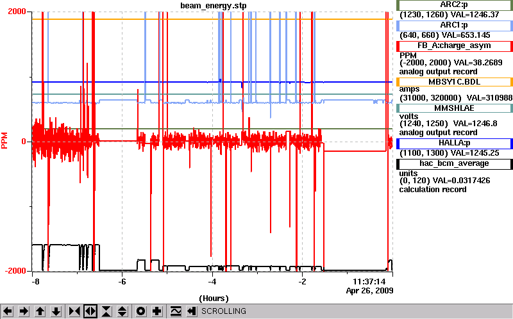Click the circle (auto-scale) toolbar icon
Screen dimensions: 513x319
(141, 311)
